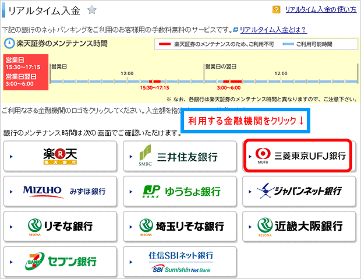This screenshot has width=361, height=279.
Task: Click the SBI Sumishin Net Bank logo
Action: pyautogui.click(x=180, y=269)
